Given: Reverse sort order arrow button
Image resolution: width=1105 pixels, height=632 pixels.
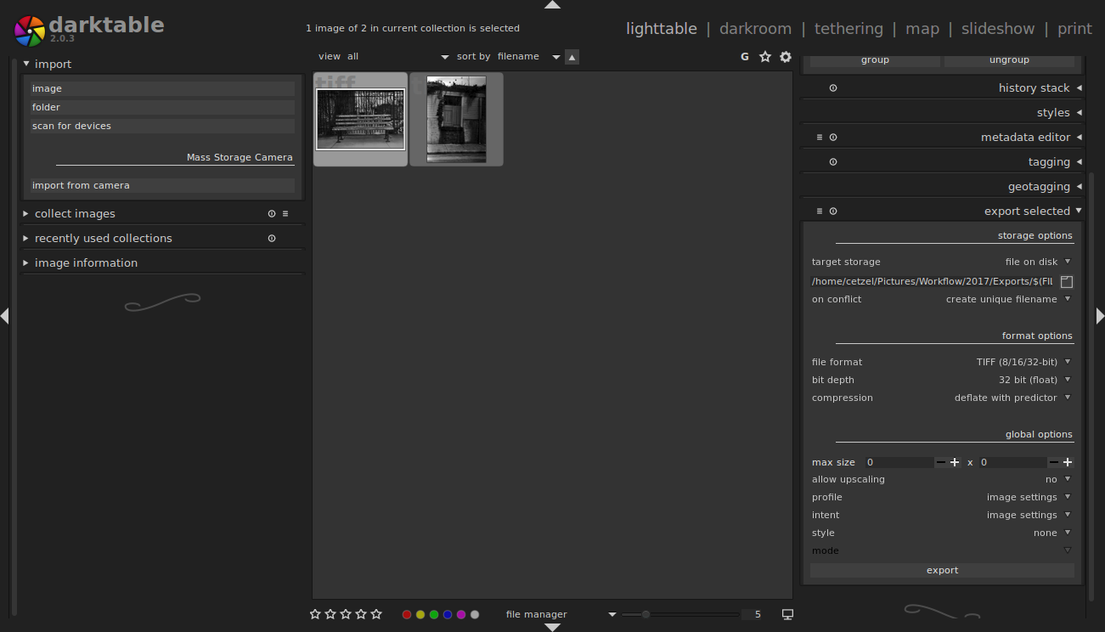Looking at the screenshot, I should coord(572,57).
